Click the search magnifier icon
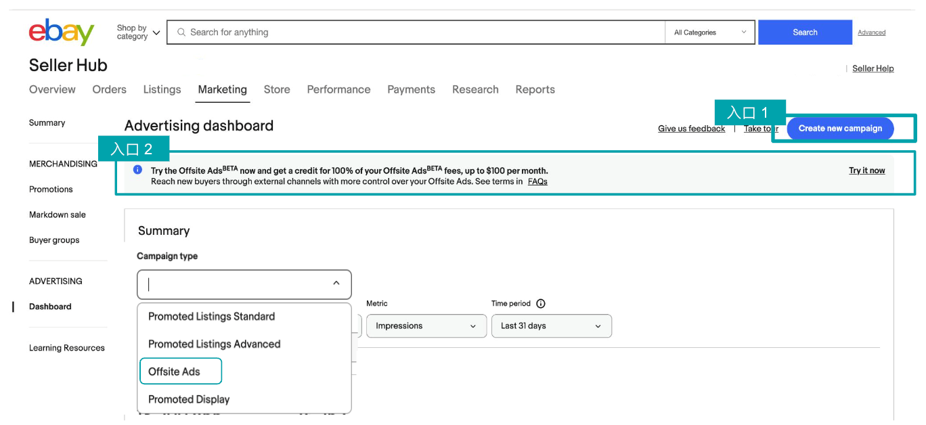Viewport: 926px width, 425px height. pos(181,32)
